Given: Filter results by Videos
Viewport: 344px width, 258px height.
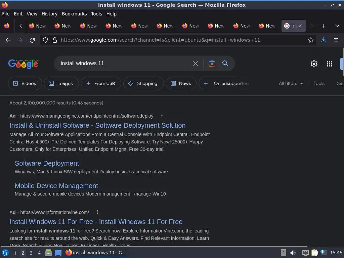Looking at the screenshot, I should (25, 83).
